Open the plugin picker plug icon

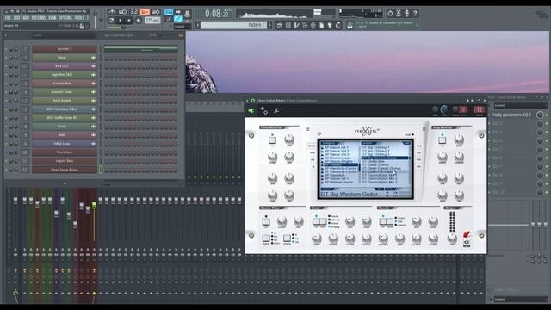pos(330,25)
